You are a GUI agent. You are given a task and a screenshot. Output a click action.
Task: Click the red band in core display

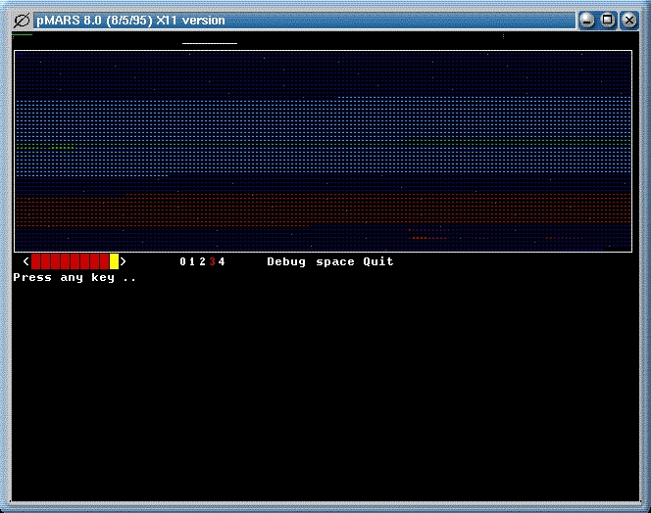(x=324, y=210)
